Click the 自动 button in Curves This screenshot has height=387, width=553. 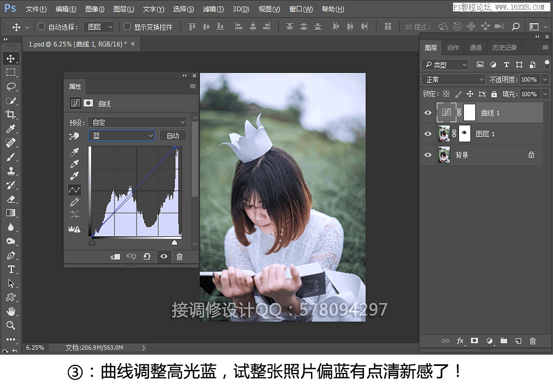(x=173, y=136)
